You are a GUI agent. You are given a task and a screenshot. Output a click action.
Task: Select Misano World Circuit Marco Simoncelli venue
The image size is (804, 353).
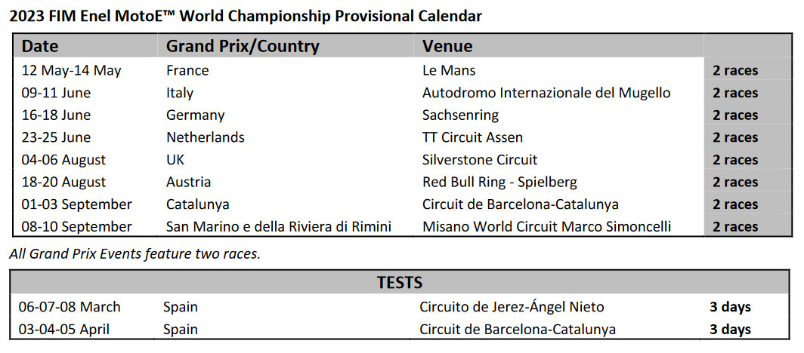coord(546,226)
